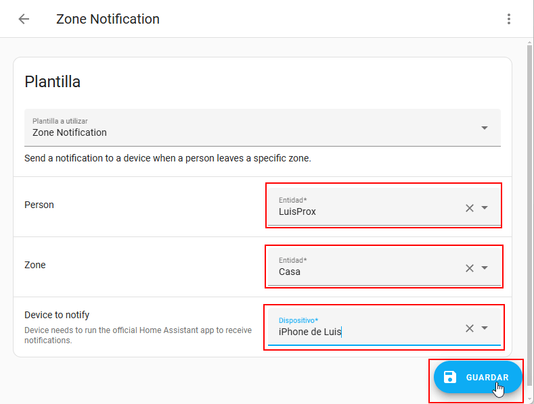This screenshot has height=404, width=534.
Task: Click the Device to notify label
Action: coord(57,315)
